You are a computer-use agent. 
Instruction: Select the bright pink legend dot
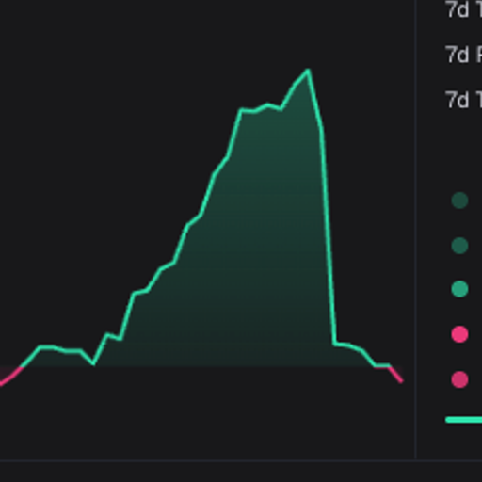tap(459, 333)
